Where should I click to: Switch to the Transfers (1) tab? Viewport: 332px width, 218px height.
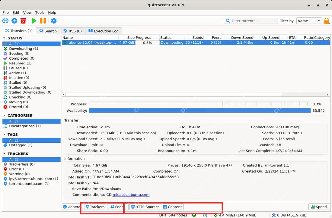(19, 31)
